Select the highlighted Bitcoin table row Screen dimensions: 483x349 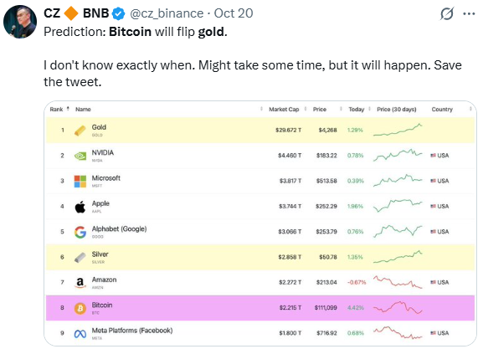[260, 308]
